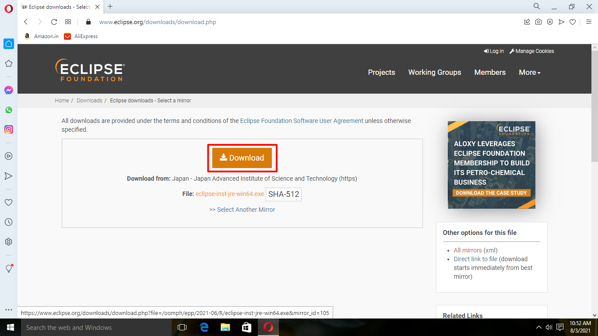Open Task View on the taskbar

(x=182, y=327)
